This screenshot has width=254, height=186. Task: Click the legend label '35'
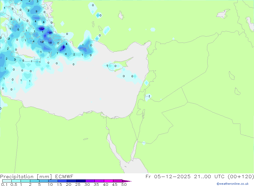tap(96, 184)
